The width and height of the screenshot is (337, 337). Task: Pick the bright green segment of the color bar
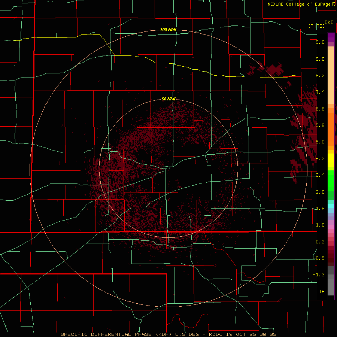331,181
